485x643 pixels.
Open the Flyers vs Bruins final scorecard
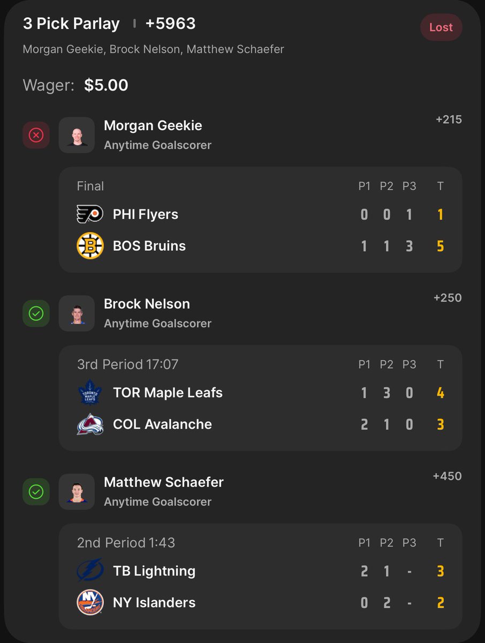[x=260, y=220]
